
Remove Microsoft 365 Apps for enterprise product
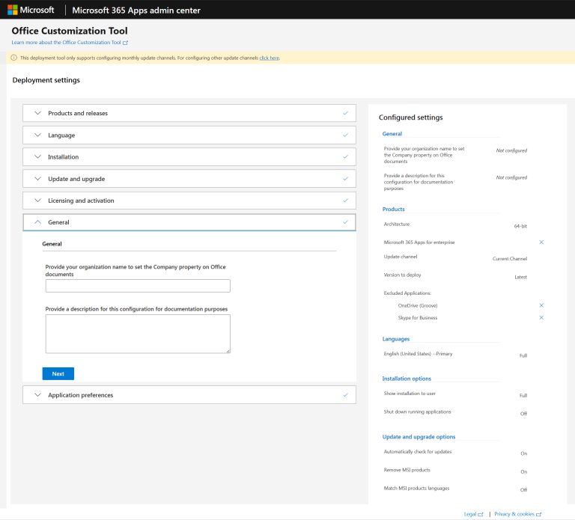(x=541, y=242)
